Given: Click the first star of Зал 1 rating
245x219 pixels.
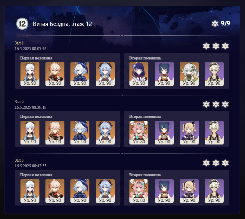Looking at the screenshot, I should (x=206, y=46).
